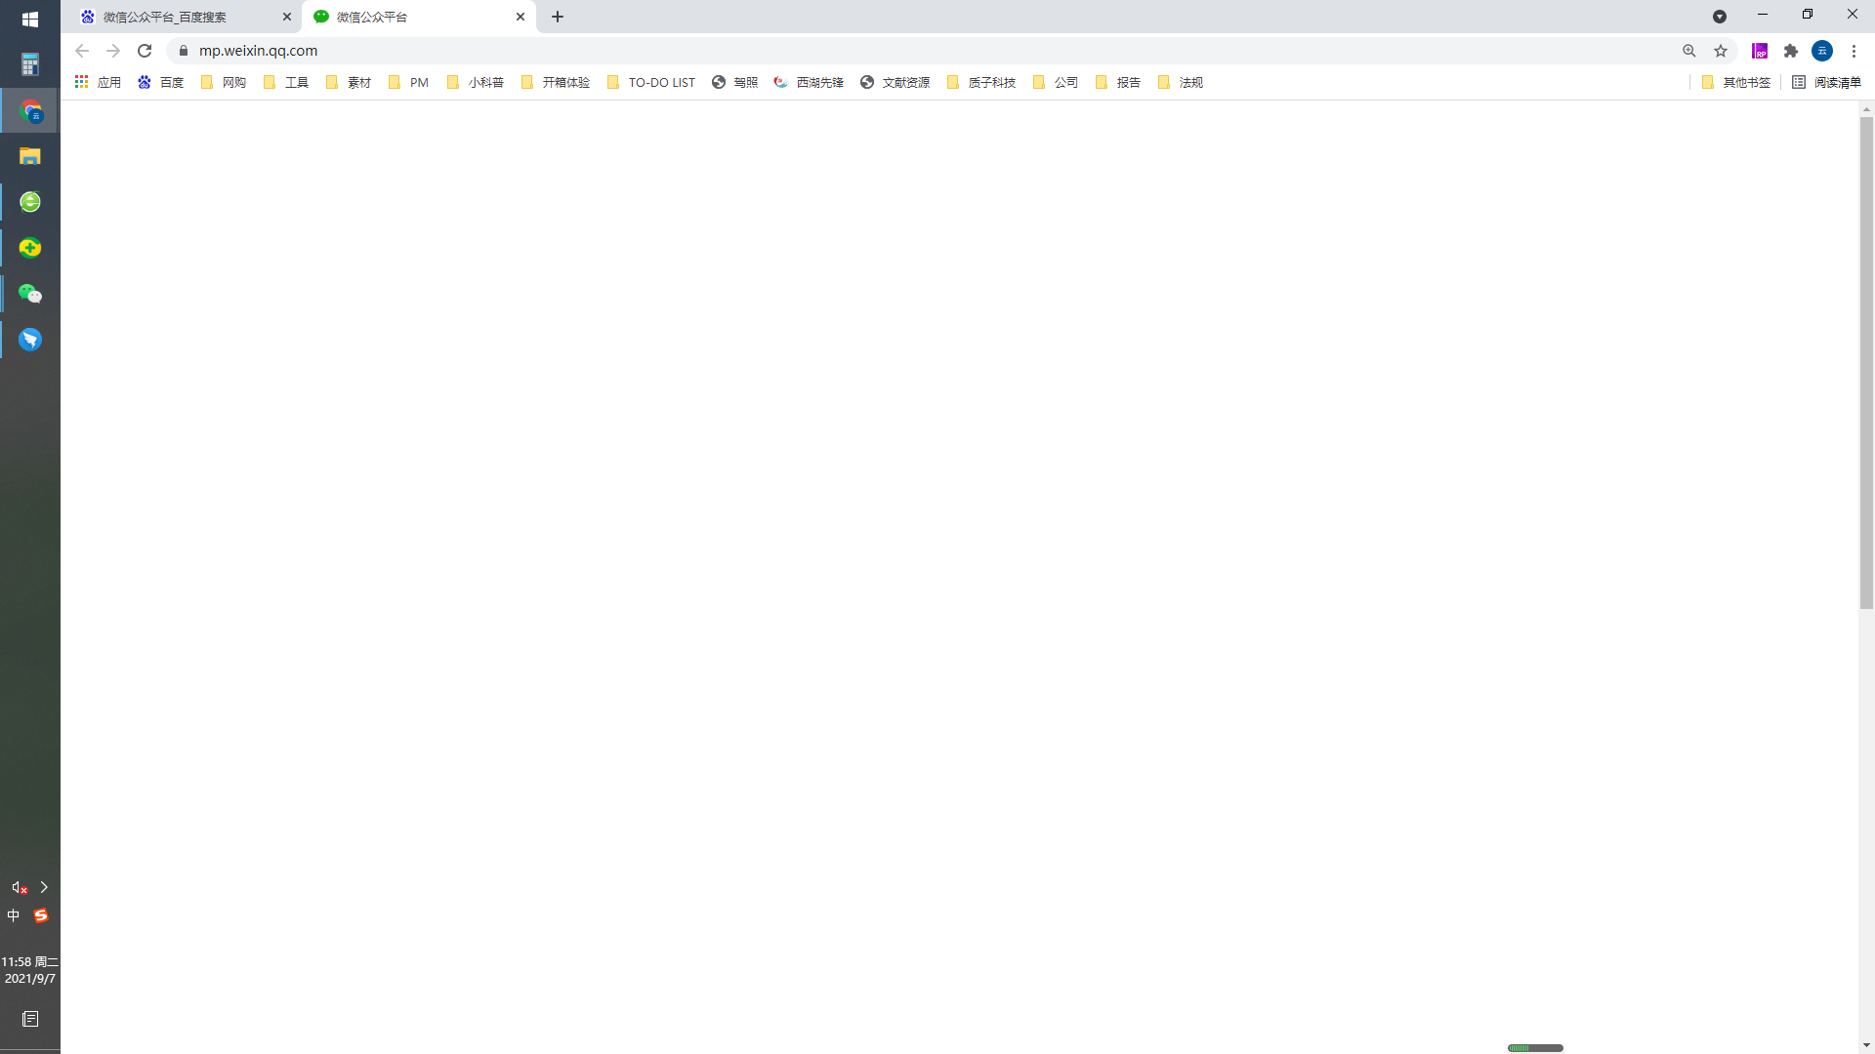
Task: Open Chrome's three-dot menu
Action: 1854,51
